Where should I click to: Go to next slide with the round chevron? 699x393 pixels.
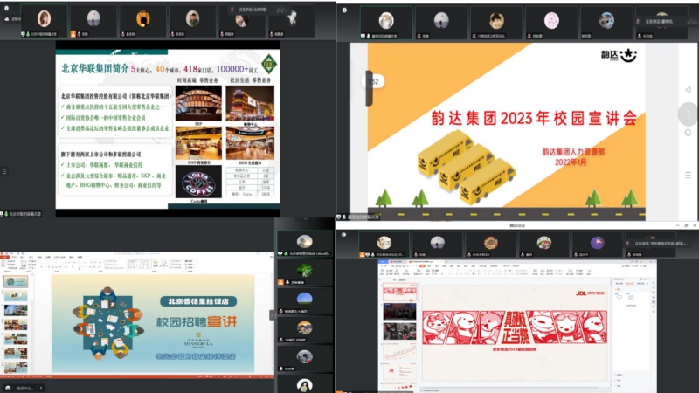coord(688,114)
